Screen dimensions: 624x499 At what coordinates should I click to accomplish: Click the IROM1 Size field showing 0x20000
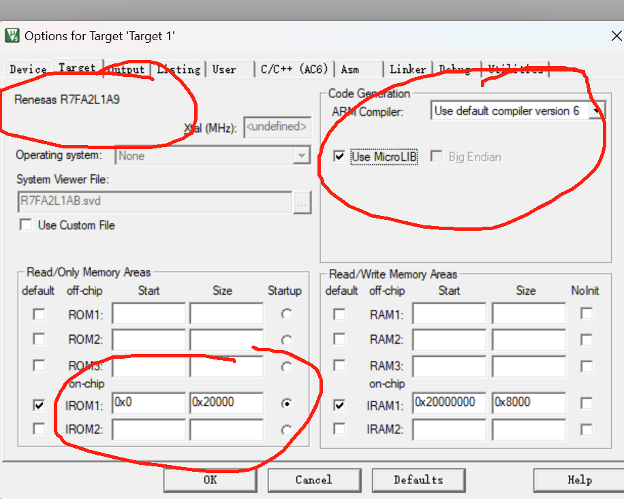click(x=226, y=403)
